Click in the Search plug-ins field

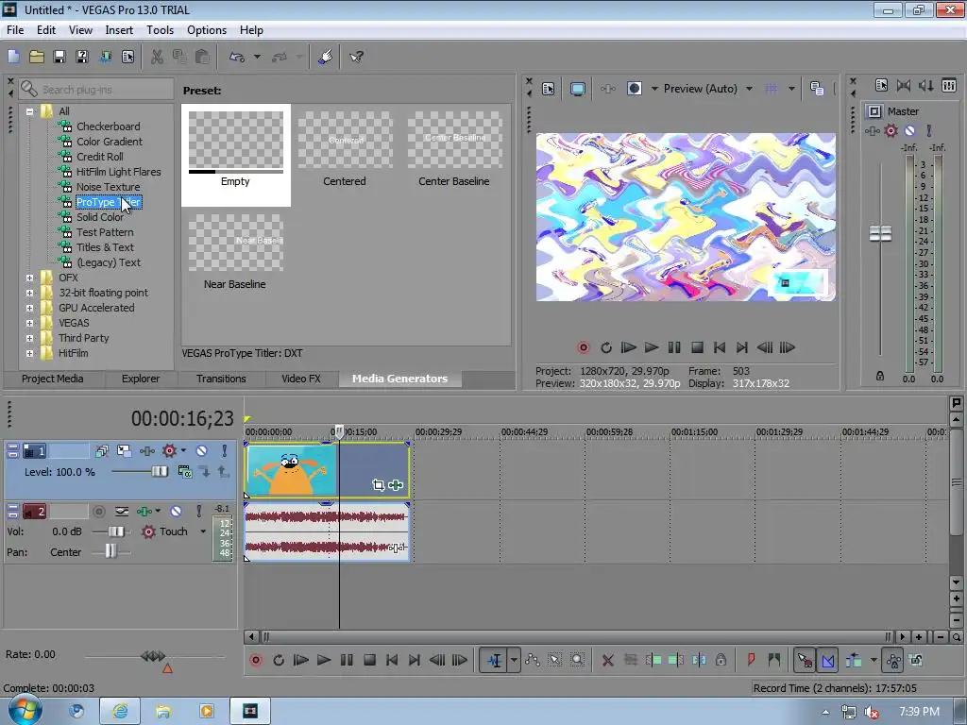95,90
